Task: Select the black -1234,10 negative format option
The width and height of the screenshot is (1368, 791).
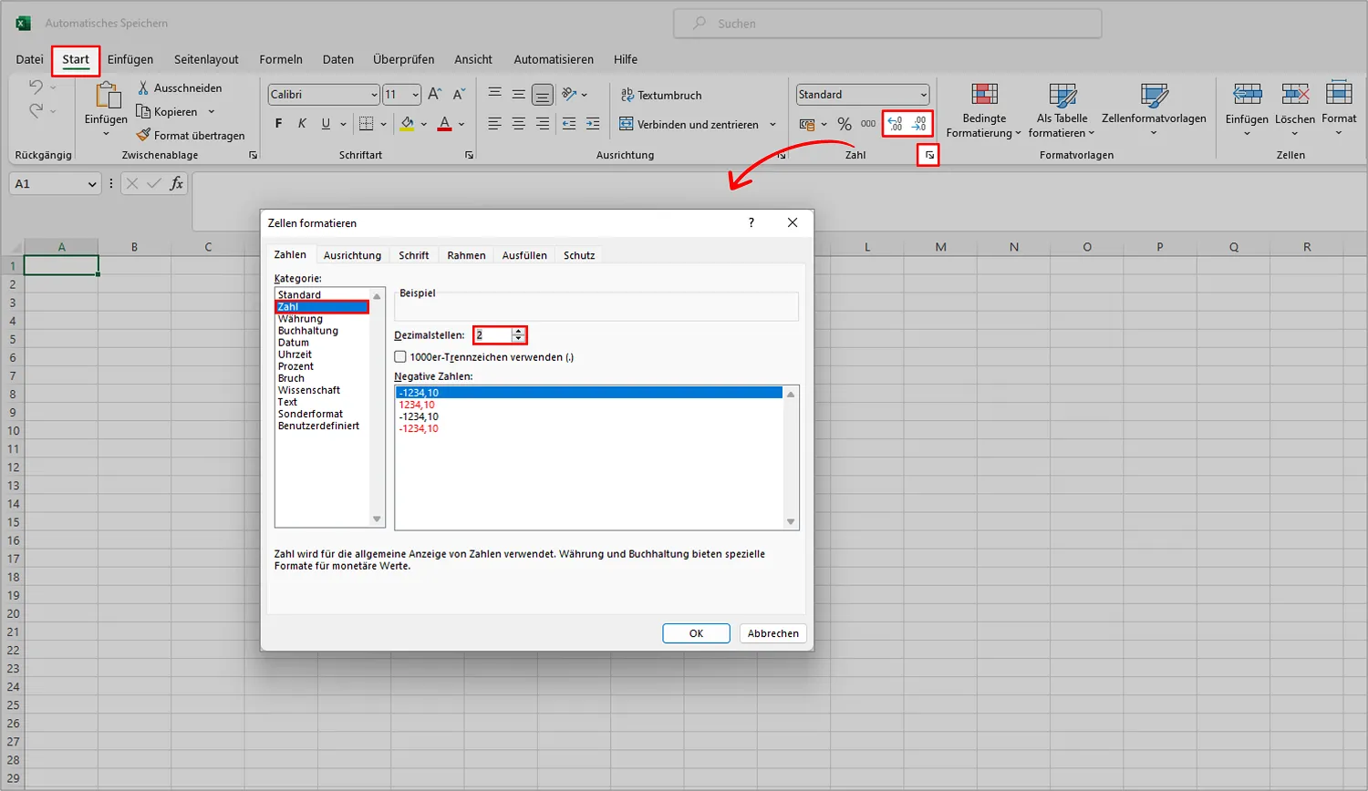Action: [x=420, y=416]
